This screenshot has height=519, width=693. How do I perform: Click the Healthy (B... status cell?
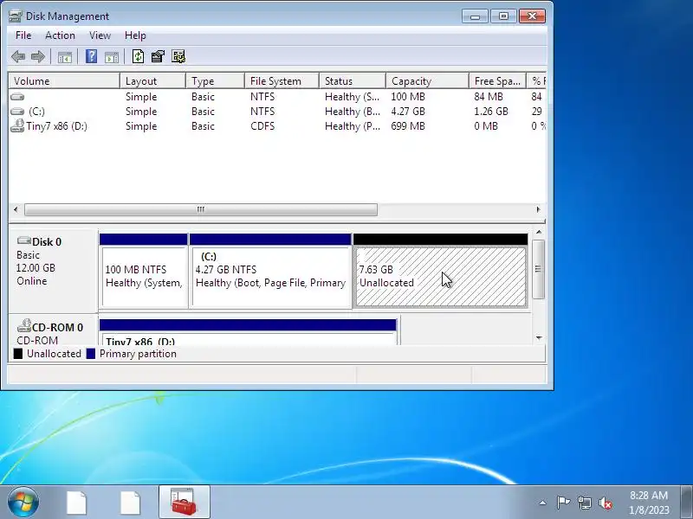353,112
